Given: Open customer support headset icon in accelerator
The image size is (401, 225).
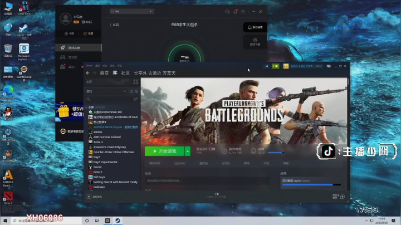Looking at the screenshot, I should [227, 12].
